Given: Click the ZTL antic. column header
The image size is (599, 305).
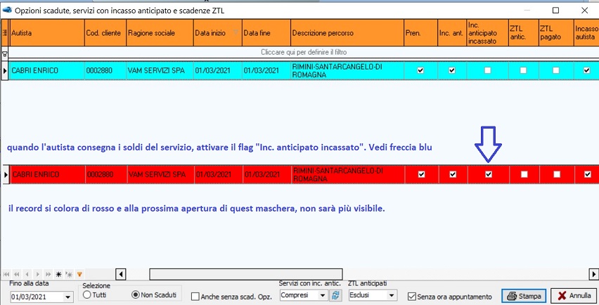Looking at the screenshot, I should point(523,33).
